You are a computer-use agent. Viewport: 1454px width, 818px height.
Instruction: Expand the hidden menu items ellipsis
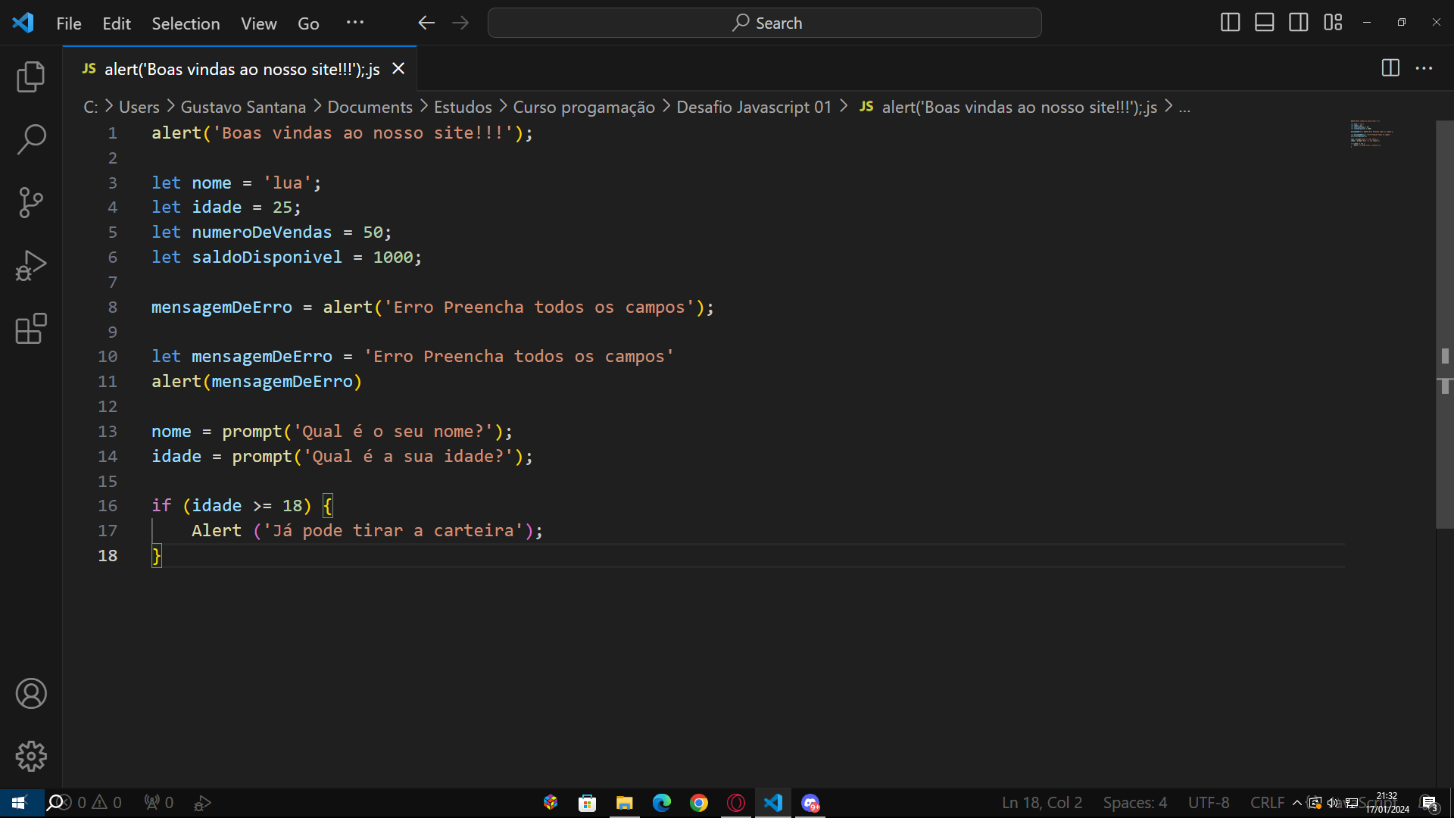tap(355, 23)
